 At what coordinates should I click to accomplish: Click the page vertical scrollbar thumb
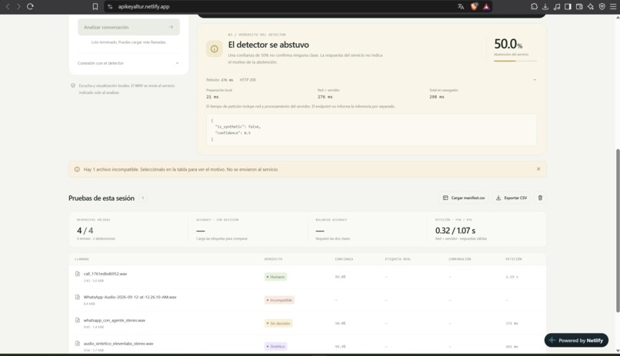click(x=617, y=231)
